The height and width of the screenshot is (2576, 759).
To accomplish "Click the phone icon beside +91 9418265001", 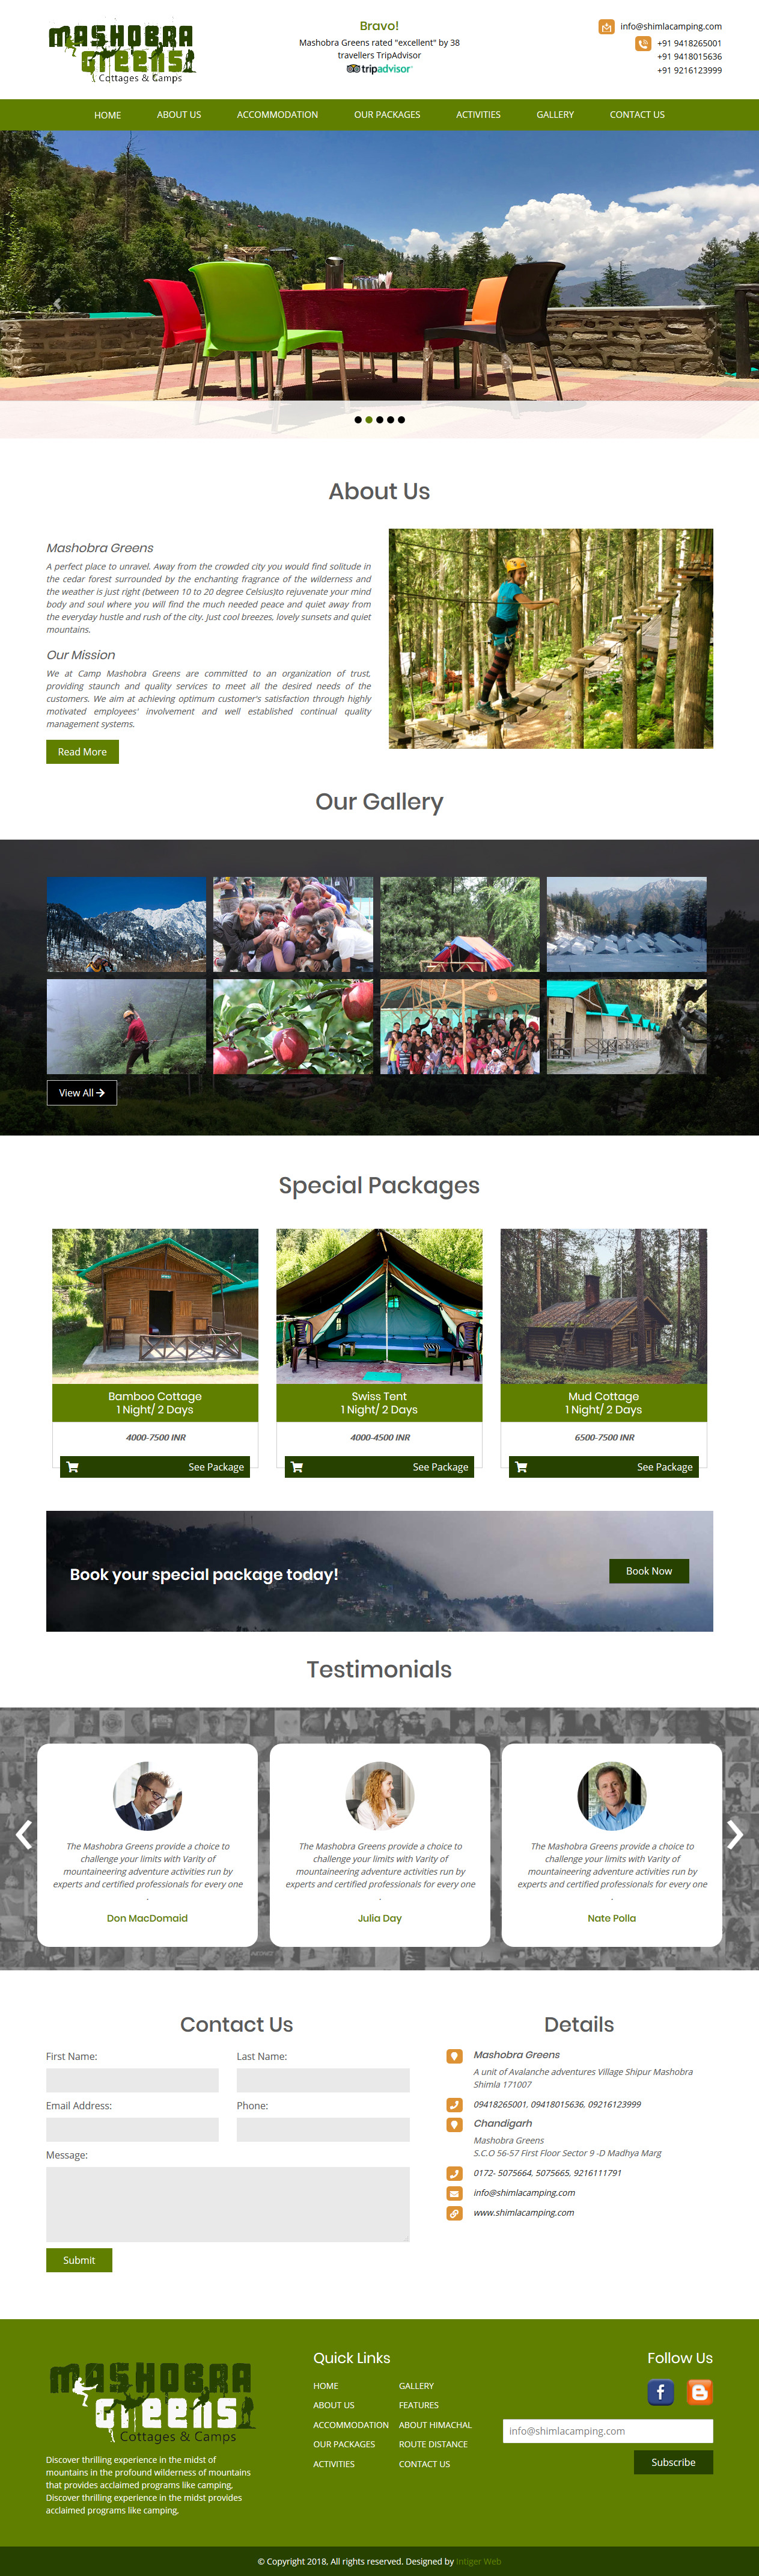I will (642, 43).
